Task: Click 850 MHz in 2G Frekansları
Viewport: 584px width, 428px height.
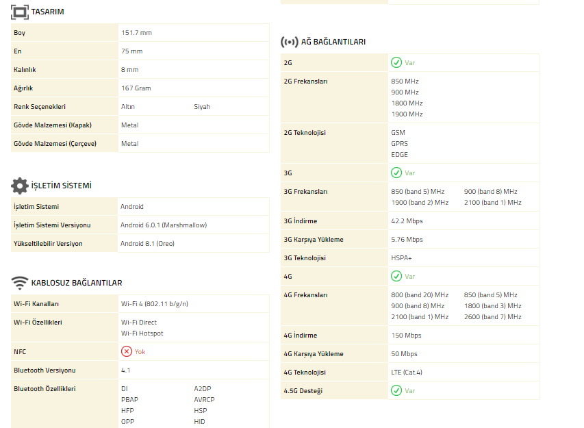Action: click(x=405, y=81)
